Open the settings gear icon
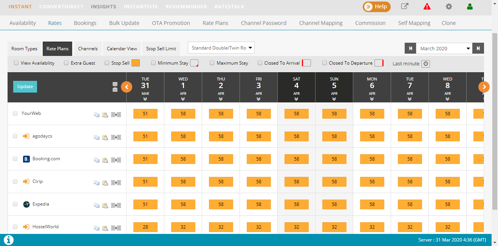The width and height of the screenshot is (498, 246). (449, 6)
